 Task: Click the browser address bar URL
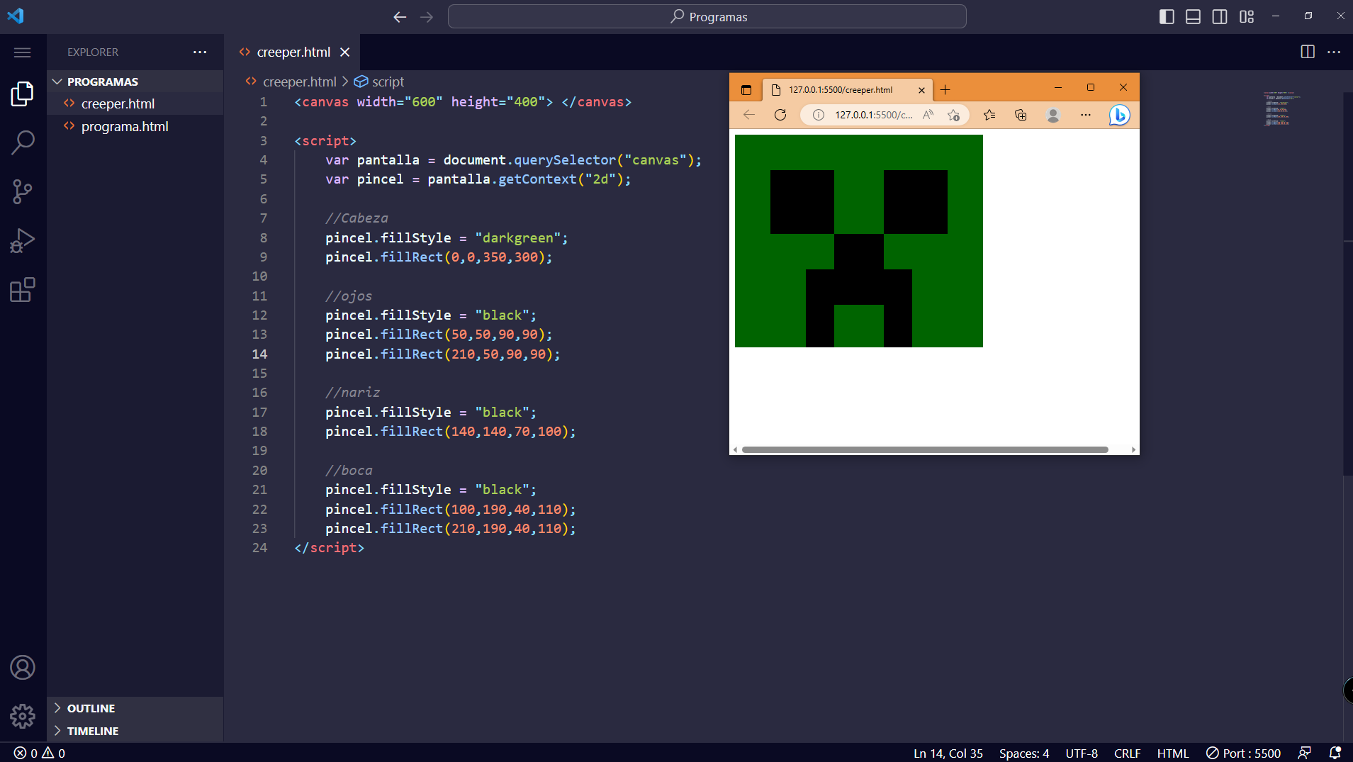point(874,115)
